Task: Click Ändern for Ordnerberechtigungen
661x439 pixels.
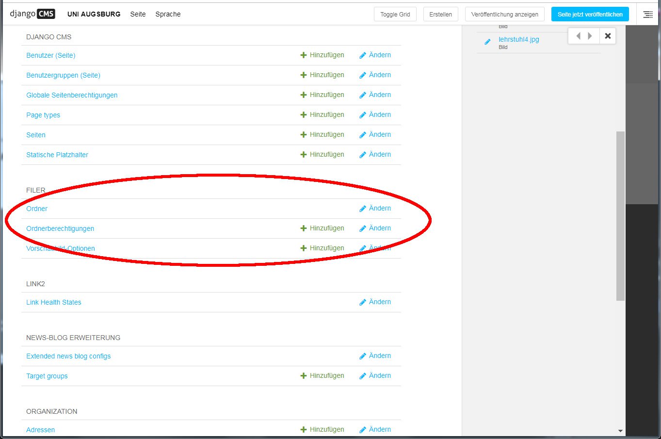Action: coord(375,228)
